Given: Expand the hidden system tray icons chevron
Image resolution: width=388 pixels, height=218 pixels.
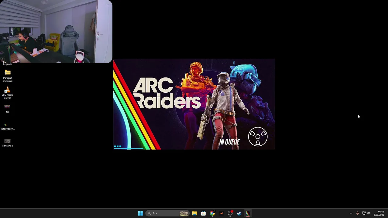Looking at the screenshot, I should (351, 213).
